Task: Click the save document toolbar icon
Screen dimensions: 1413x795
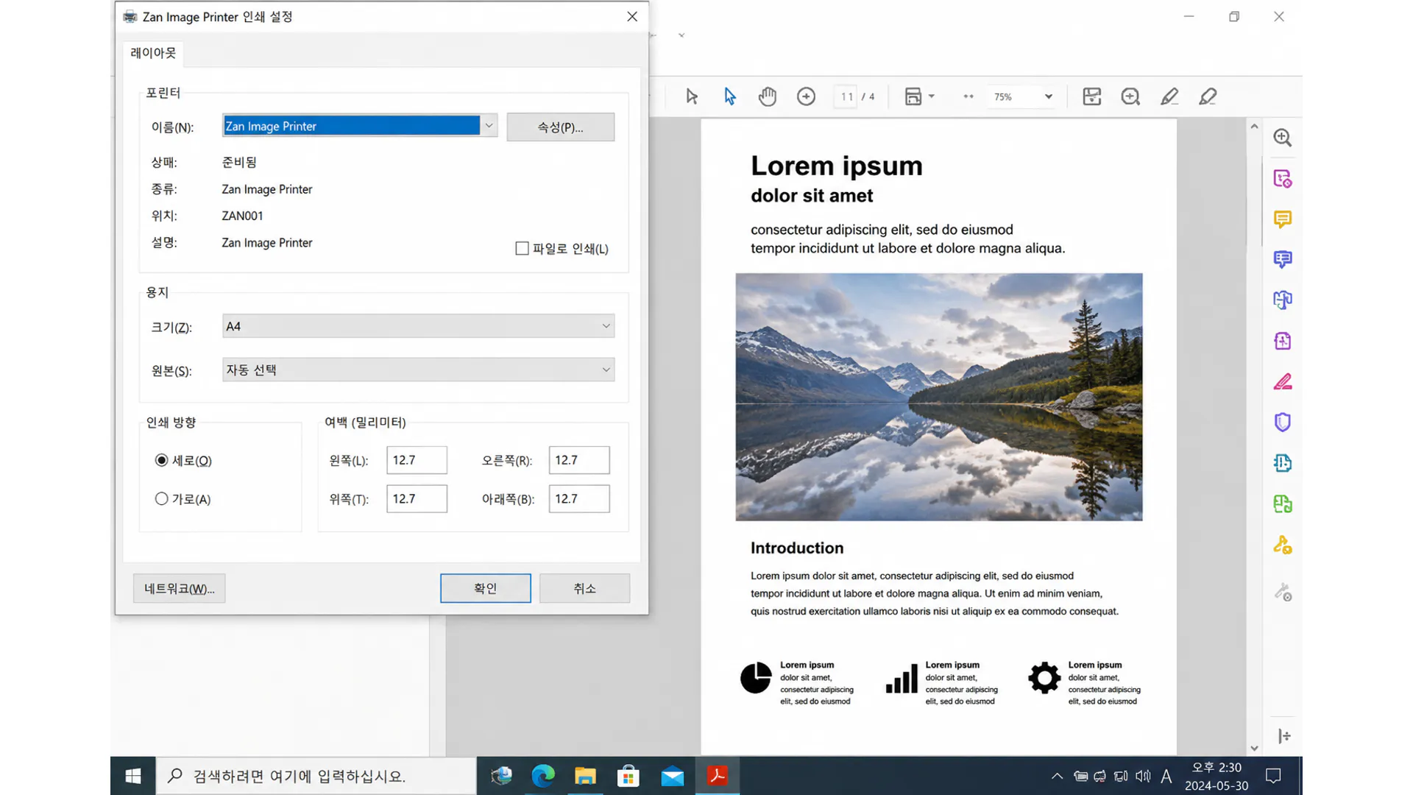Action: 1091,96
